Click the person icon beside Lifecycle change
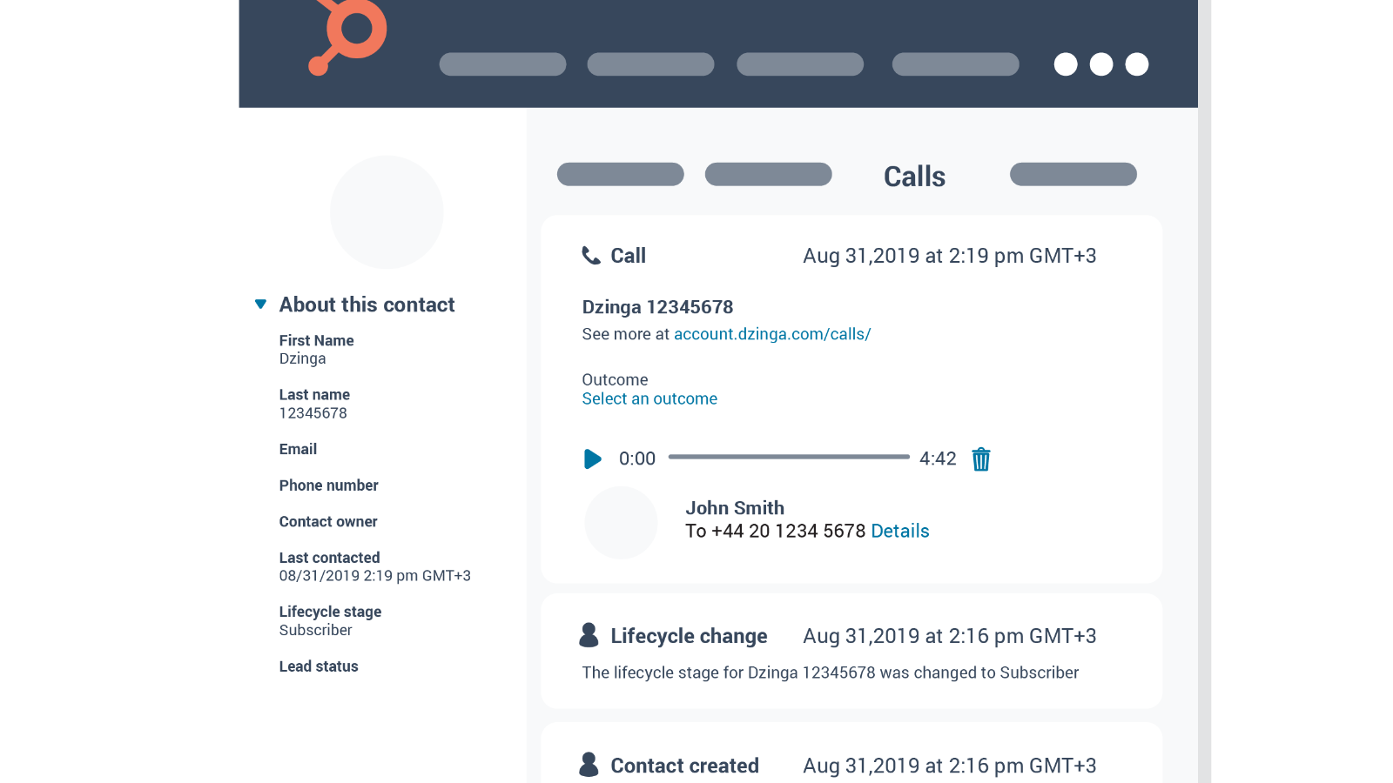This screenshot has height=783, width=1393. coord(589,635)
